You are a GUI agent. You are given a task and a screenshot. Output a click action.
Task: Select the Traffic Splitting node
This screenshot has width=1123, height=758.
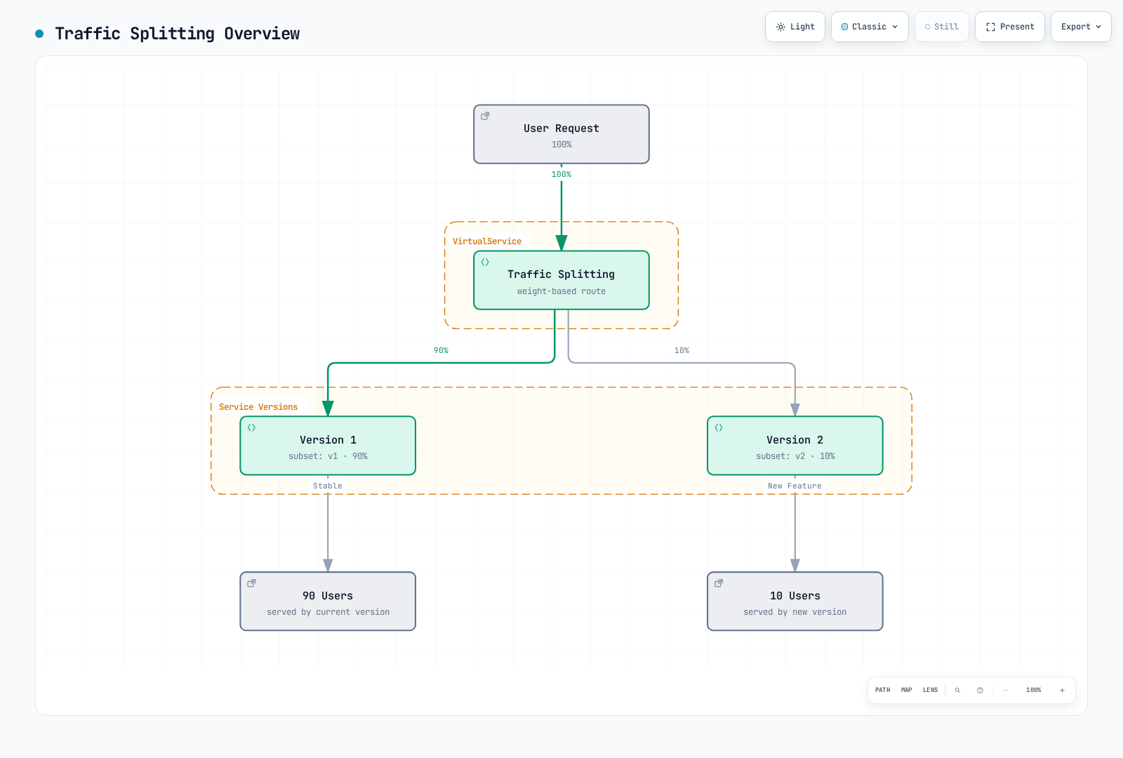[x=561, y=280]
